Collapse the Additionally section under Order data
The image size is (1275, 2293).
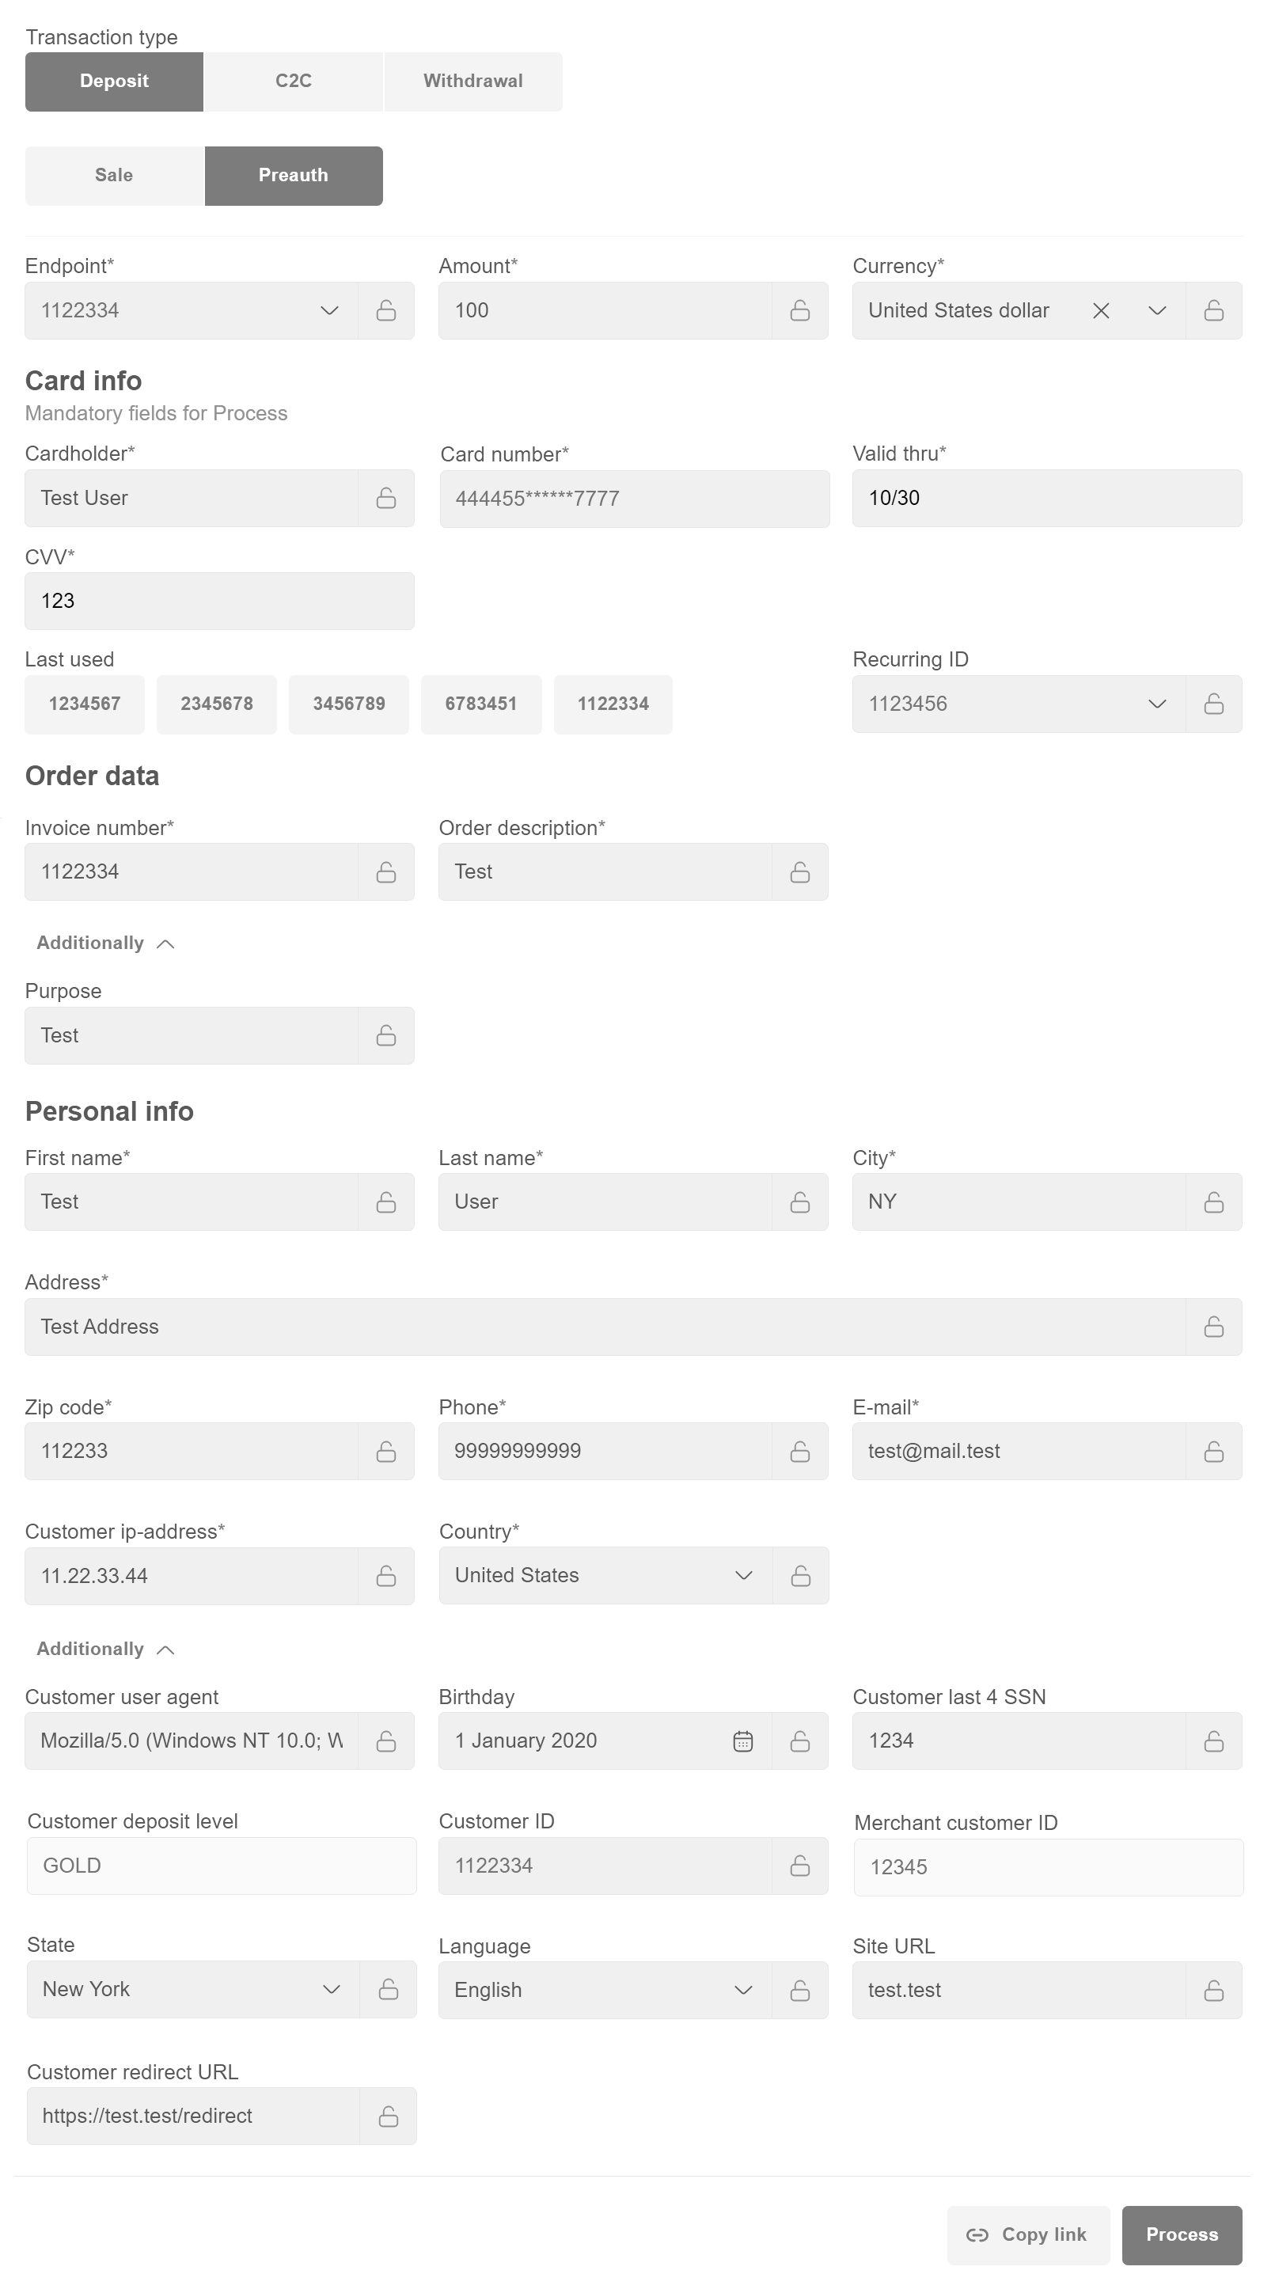105,943
